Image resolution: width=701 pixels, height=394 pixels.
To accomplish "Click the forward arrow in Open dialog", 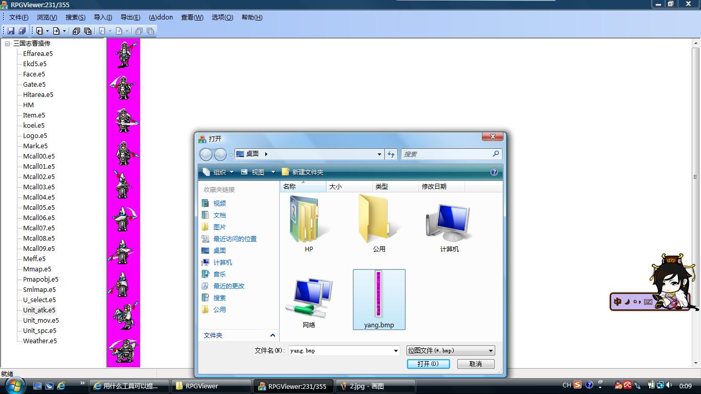I will (220, 154).
